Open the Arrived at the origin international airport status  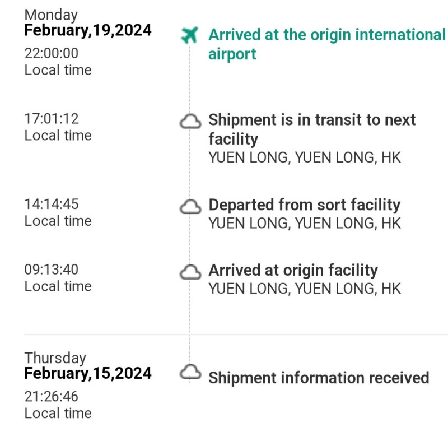326,44
